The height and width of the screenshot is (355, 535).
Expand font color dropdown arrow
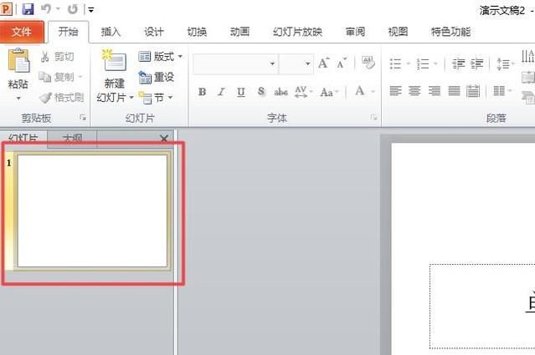373,92
